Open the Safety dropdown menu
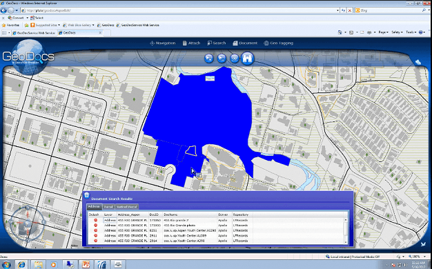 (x=397, y=32)
